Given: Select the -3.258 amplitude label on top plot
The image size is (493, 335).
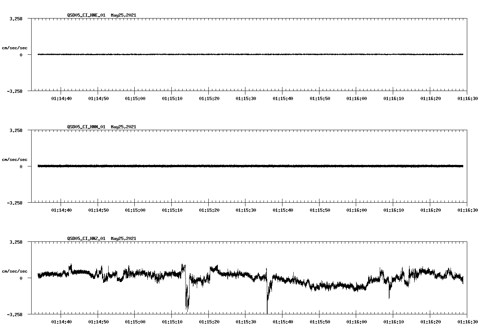Looking at the screenshot, I should pos(14,91).
